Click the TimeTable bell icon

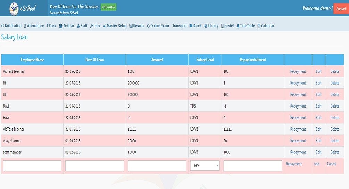pos(238,26)
